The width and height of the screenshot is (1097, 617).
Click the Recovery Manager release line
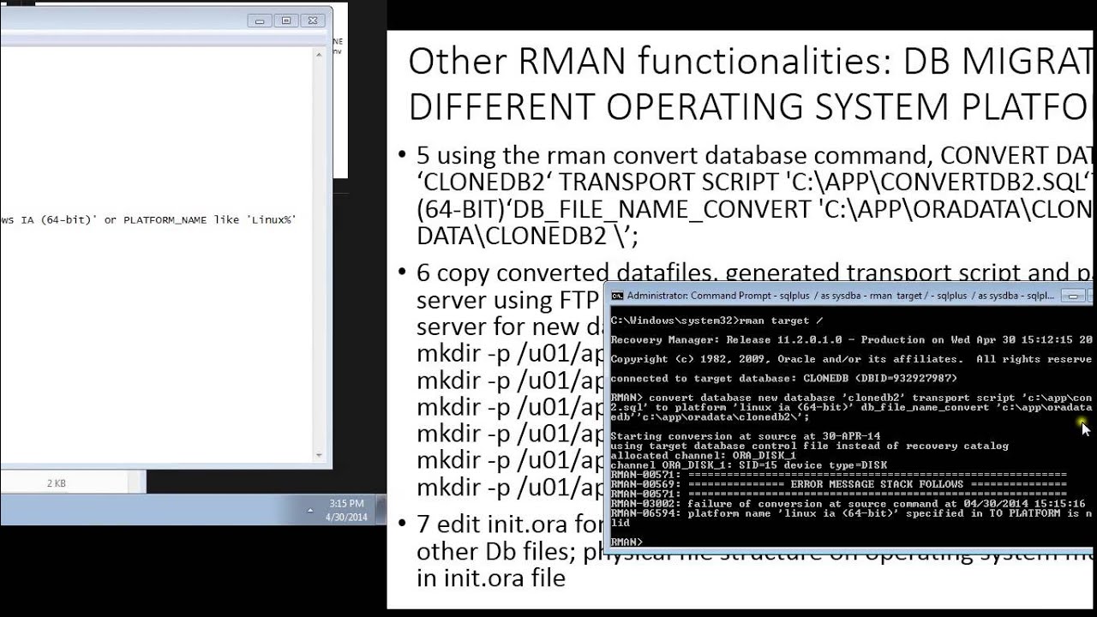pyautogui.click(x=851, y=339)
